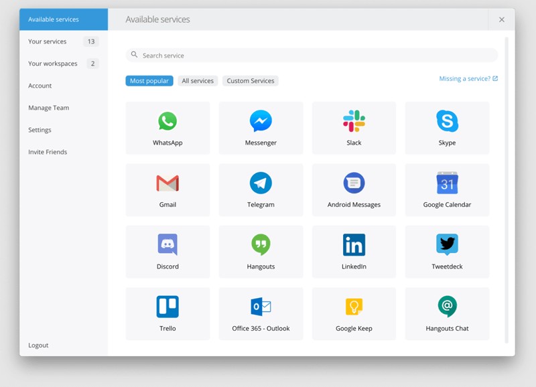This screenshot has height=387, width=536.
Task: Select the Most popular filter
Action: [x=149, y=81]
